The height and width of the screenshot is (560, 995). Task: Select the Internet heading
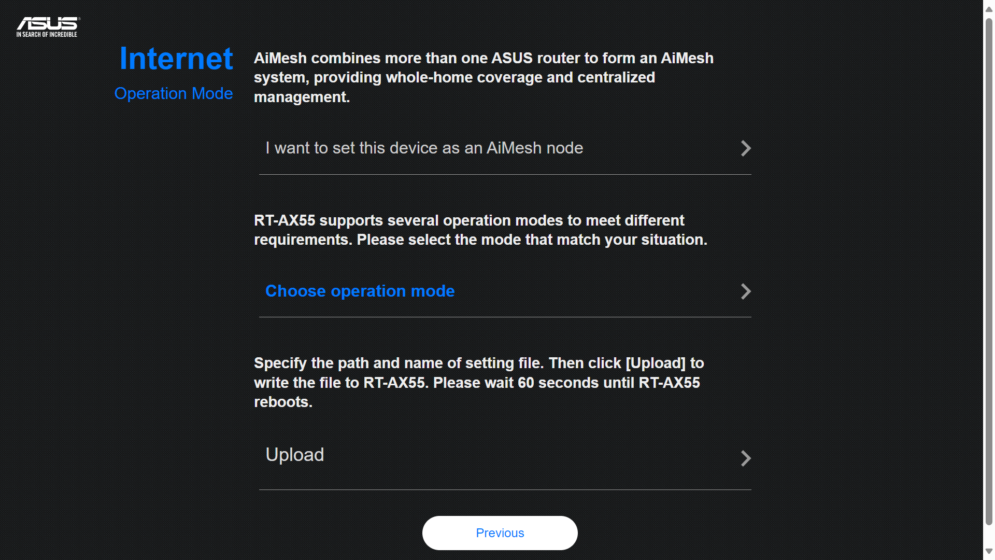(x=176, y=58)
